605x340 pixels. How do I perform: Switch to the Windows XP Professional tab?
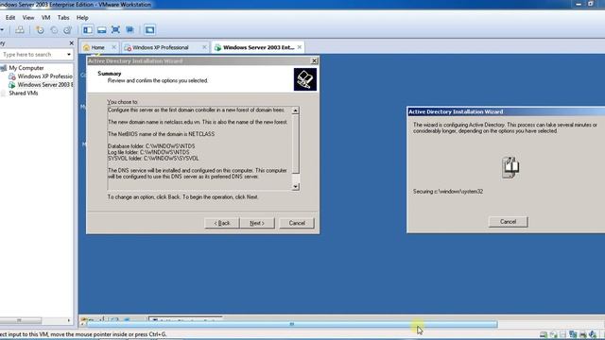pos(165,47)
